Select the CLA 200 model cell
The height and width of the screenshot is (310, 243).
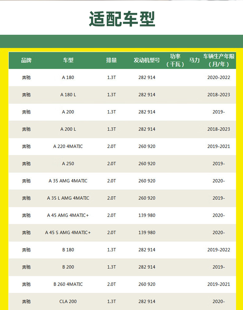68,301
